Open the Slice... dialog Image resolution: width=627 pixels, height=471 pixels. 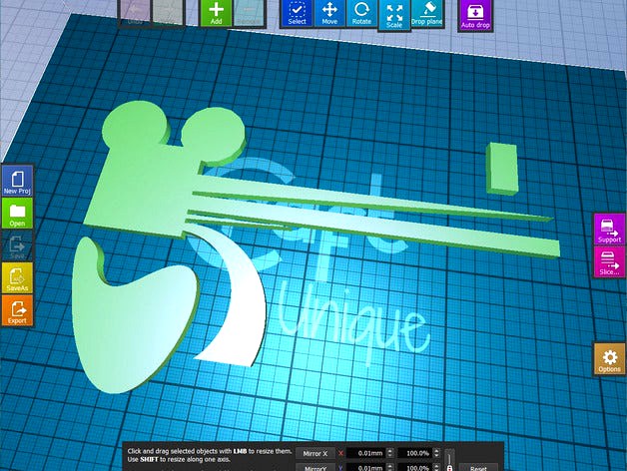click(x=609, y=261)
